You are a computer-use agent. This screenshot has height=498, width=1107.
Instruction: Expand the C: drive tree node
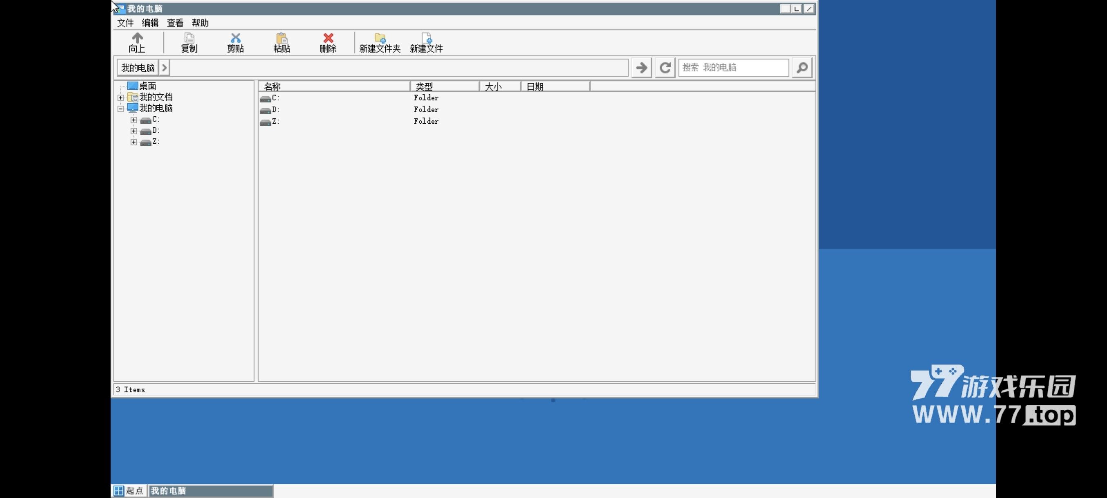click(x=133, y=120)
